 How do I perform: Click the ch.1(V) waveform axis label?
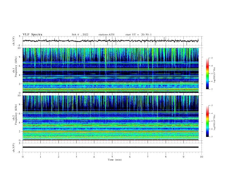14,41
